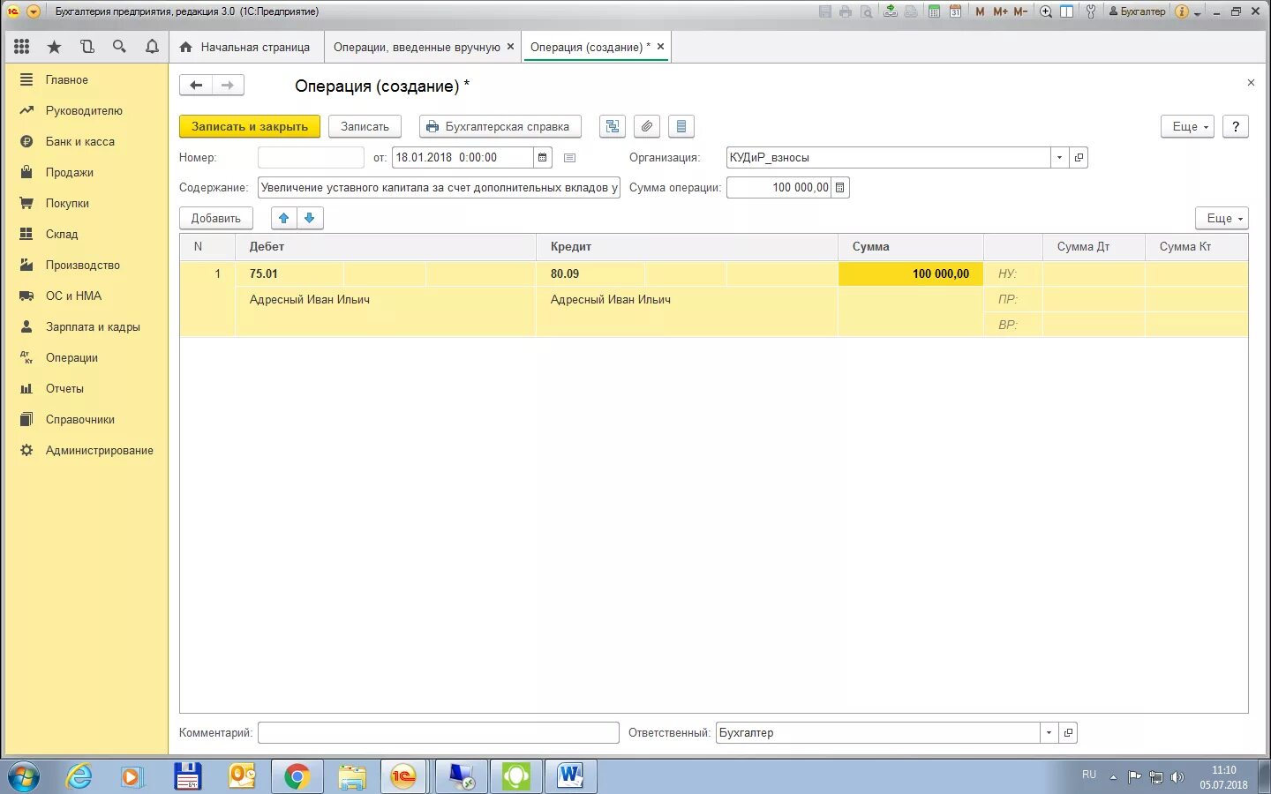Screen dimensions: 1271x794
Task: Click the report list icon beside paperclip
Action: tap(681, 126)
